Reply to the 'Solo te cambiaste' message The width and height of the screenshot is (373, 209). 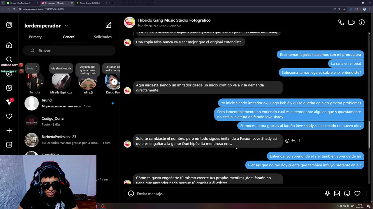coord(293,141)
